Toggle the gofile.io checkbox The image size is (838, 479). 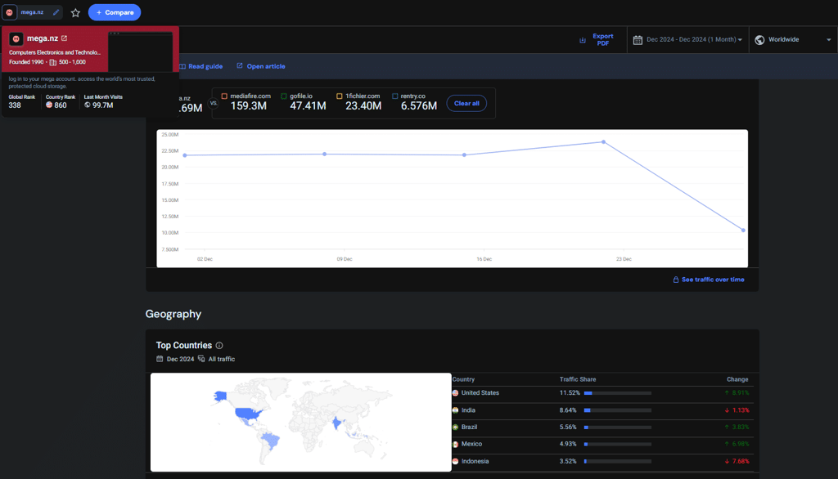pyautogui.click(x=284, y=96)
